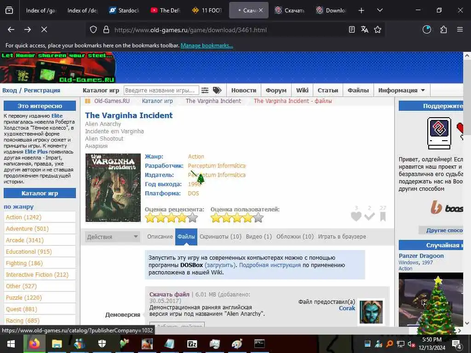Image resolution: width=471 pixels, height=353 pixels.
Task: Open the notification center icon
Action: pyautogui.click(x=457, y=344)
